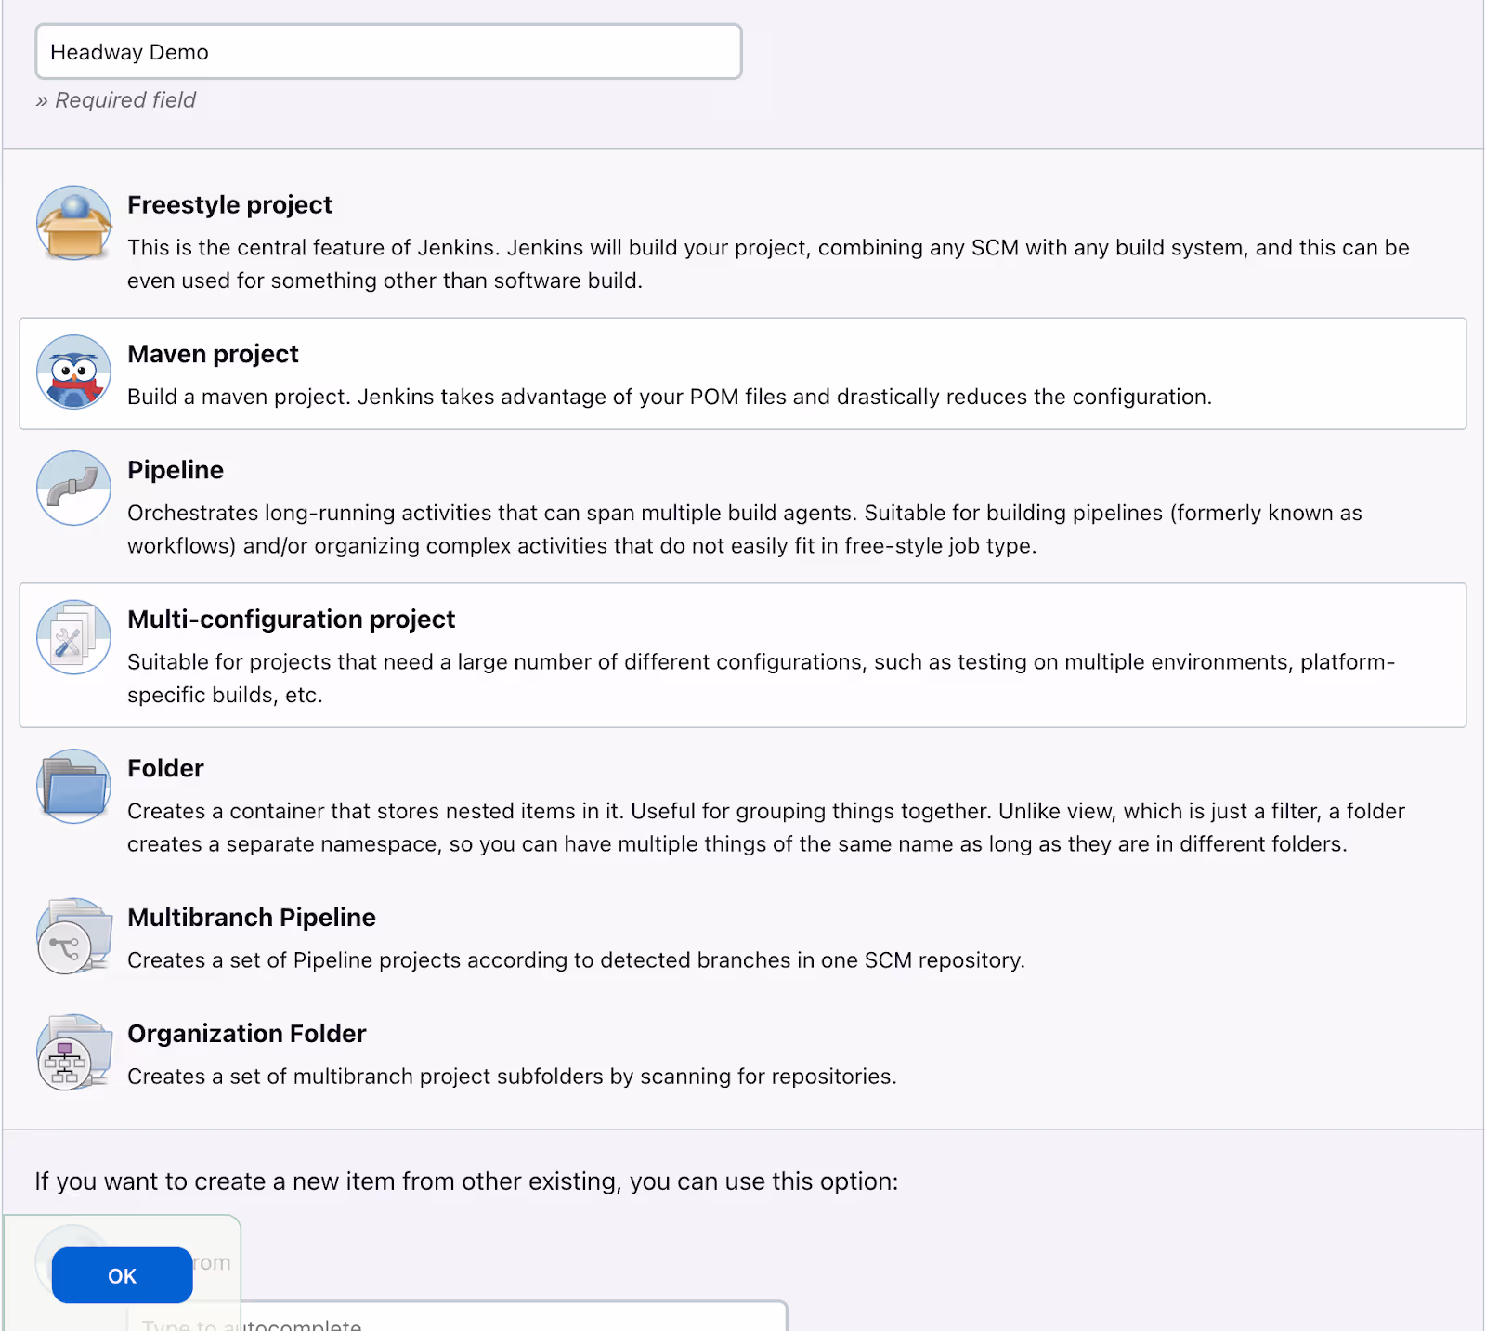Click the Multibranch Pipeline description about SCM repository
Viewport: 1486px width, 1331px height.
576,959
